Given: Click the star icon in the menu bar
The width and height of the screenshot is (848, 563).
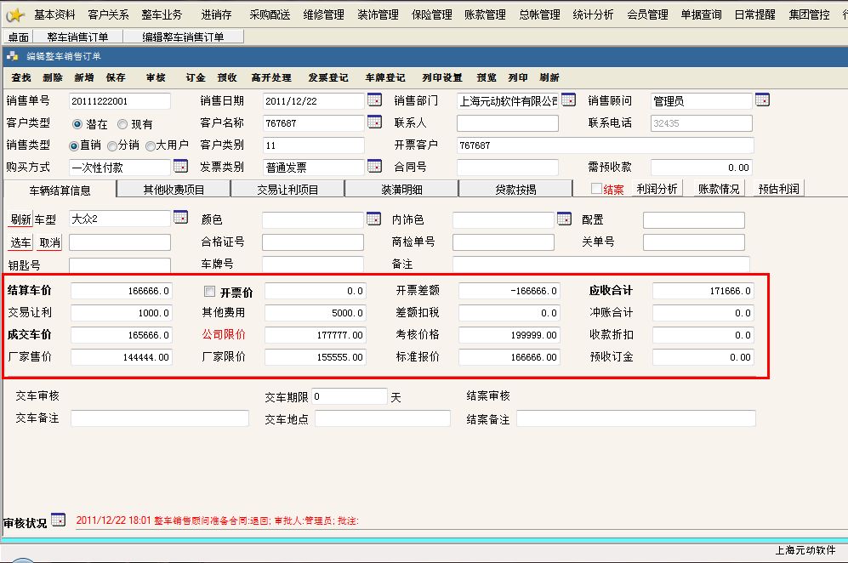Looking at the screenshot, I should click(x=14, y=14).
